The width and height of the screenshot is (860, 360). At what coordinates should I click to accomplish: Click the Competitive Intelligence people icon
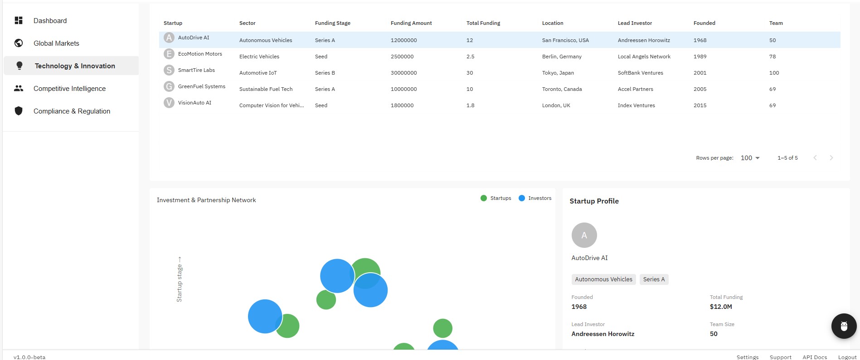tap(19, 89)
